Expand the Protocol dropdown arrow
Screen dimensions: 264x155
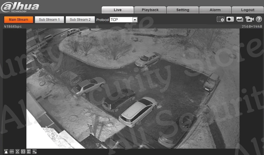click(x=135, y=20)
